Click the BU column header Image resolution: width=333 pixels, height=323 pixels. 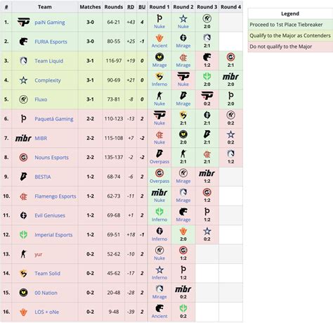[142, 7]
